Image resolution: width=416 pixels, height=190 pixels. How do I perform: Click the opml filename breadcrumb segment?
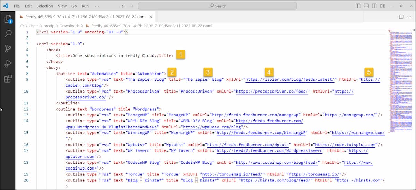click(x=151, y=26)
